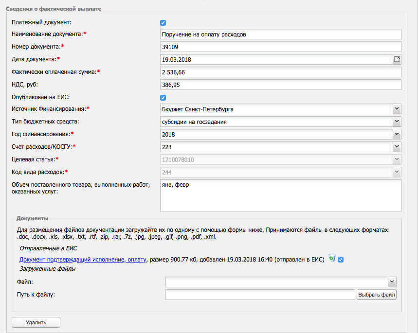
Task: Toggle the Платежный документ checkbox
Action: (x=164, y=23)
